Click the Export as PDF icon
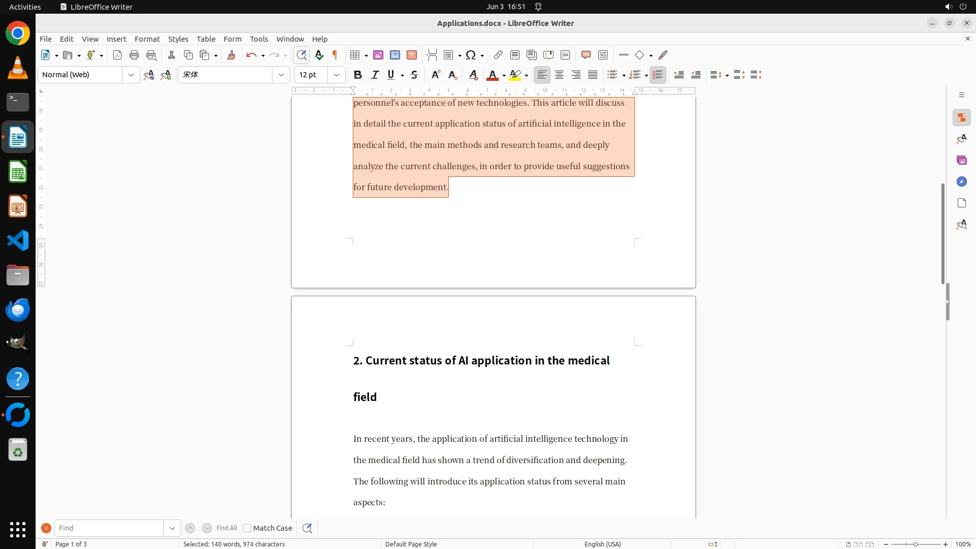 pyautogui.click(x=117, y=55)
